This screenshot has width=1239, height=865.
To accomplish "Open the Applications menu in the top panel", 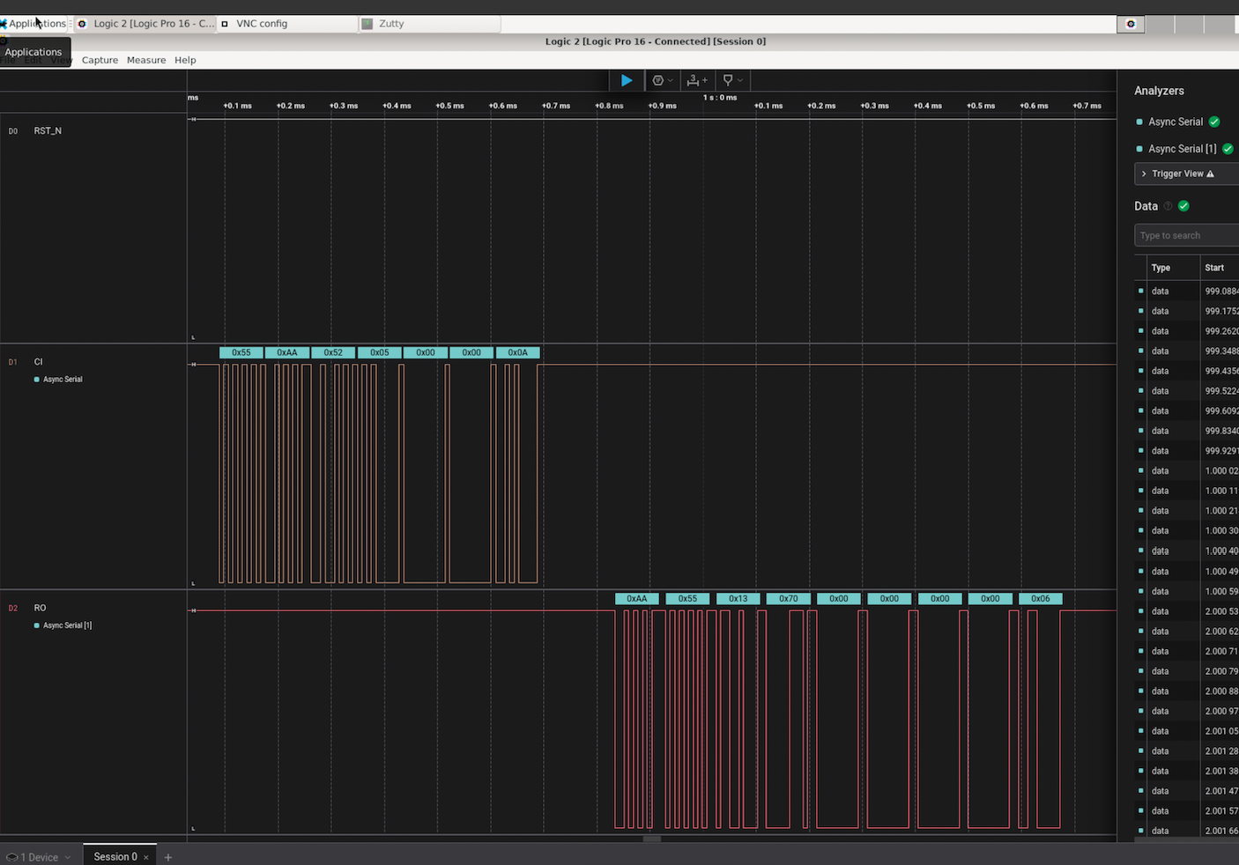I will 33,24.
